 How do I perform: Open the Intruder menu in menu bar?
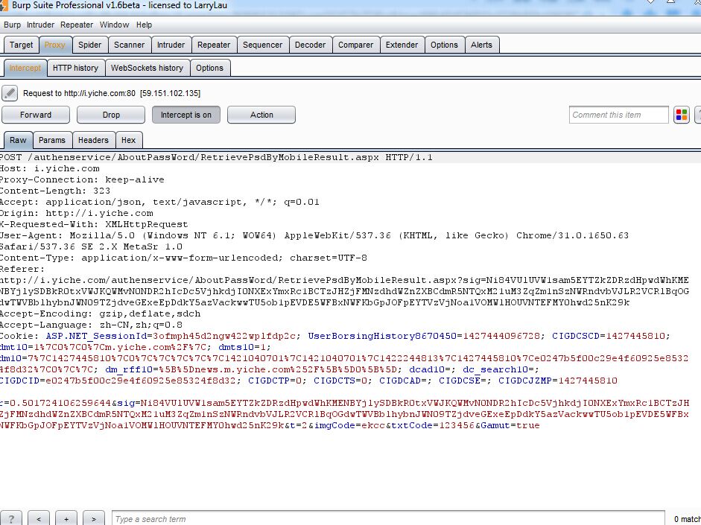(40, 25)
